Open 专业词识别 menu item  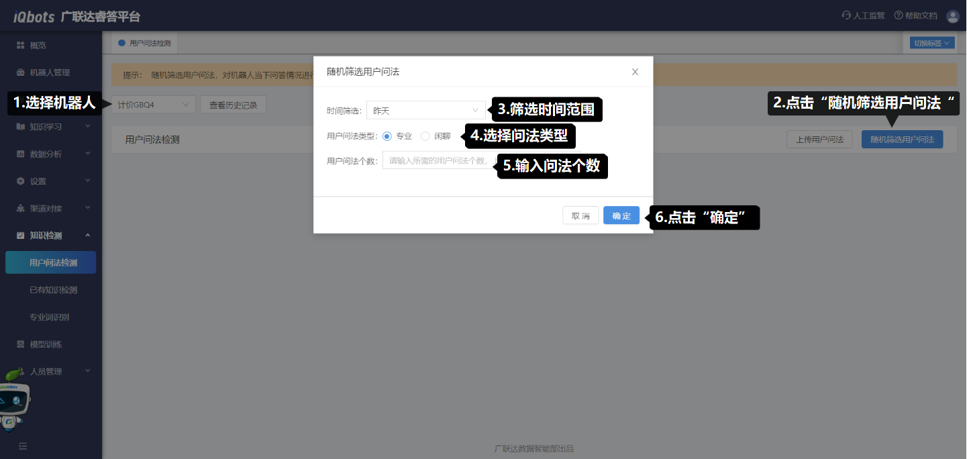coord(49,317)
